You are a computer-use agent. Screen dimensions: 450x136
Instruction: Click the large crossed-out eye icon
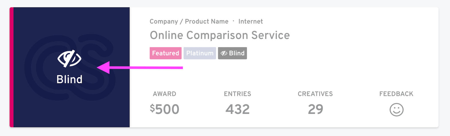tap(69, 58)
